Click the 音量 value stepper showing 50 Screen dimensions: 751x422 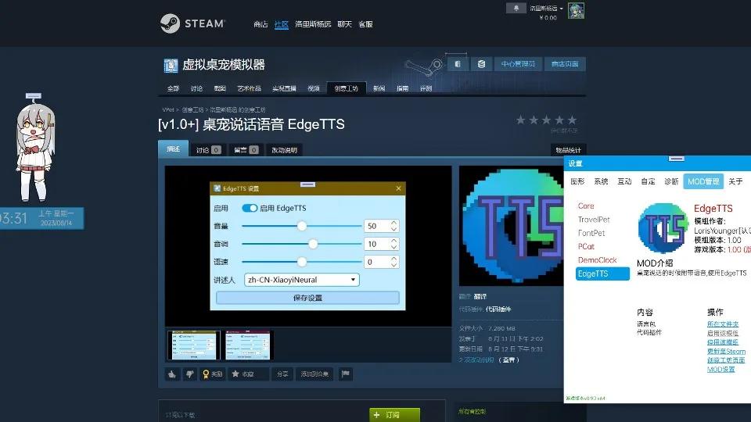[x=381, y=226]
